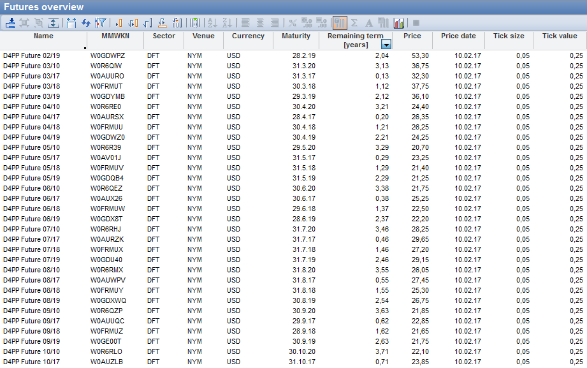Click the refresh arrows icon
The height and width of the screenshot is (368, 587).
click(x=85, y=23)
